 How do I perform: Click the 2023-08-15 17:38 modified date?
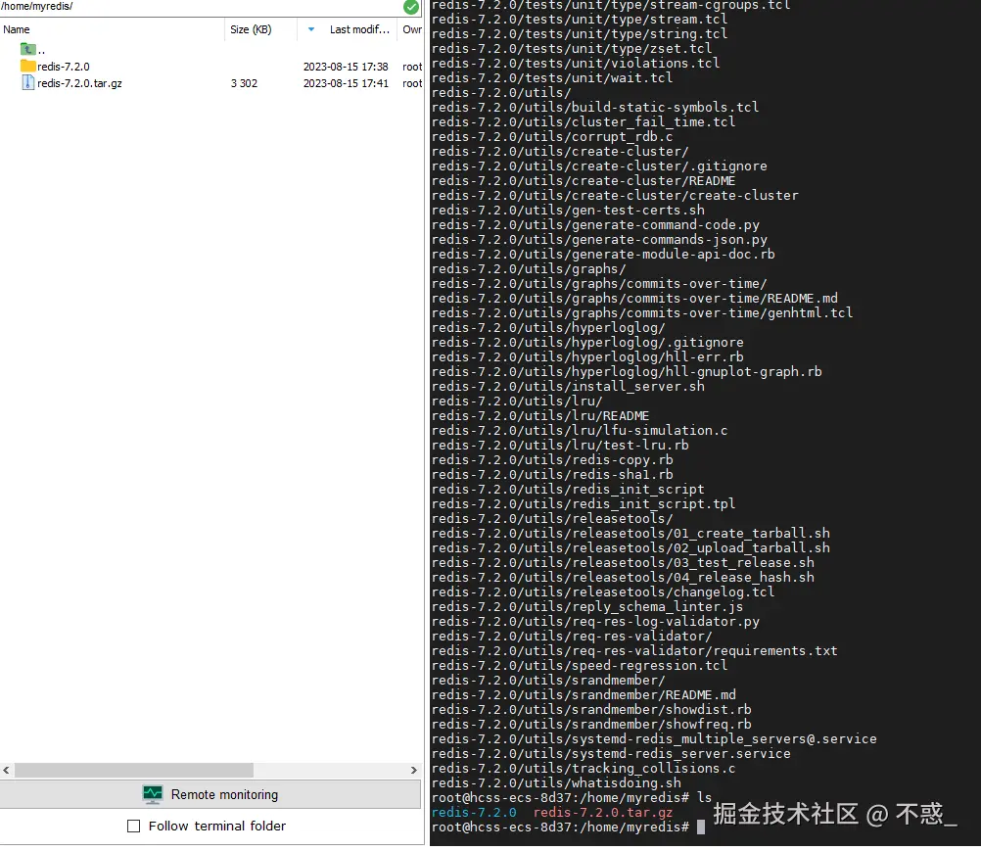(x=346, y=67)
